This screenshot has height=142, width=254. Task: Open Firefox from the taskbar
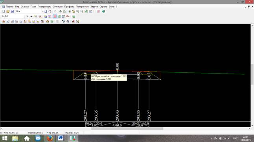(x=50, y=138)
